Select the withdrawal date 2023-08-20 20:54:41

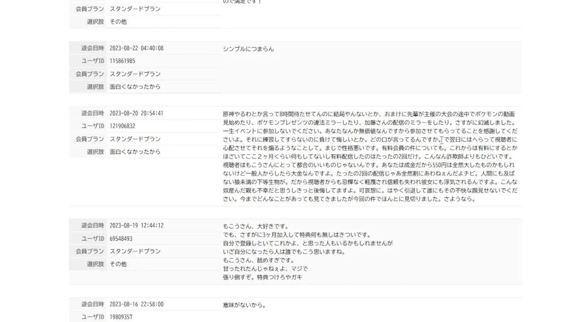[x=137, y=114]
